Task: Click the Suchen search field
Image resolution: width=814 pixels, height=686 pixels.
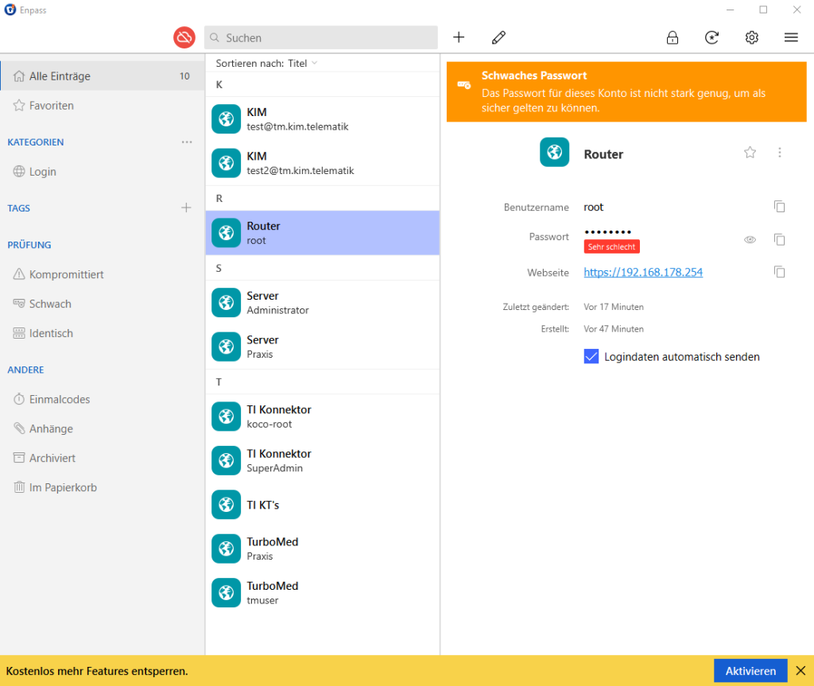Action: tap(321, 37)
